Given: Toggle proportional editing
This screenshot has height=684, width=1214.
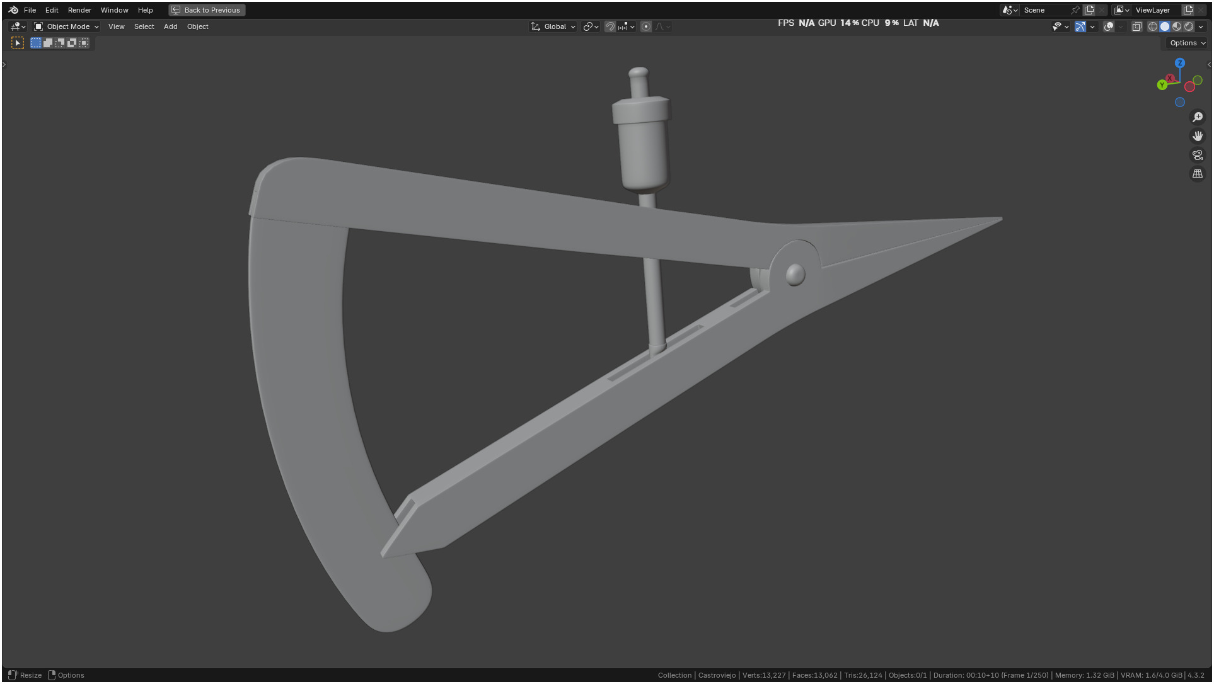Looking at the screenshot, I should (x=646, y=26).
